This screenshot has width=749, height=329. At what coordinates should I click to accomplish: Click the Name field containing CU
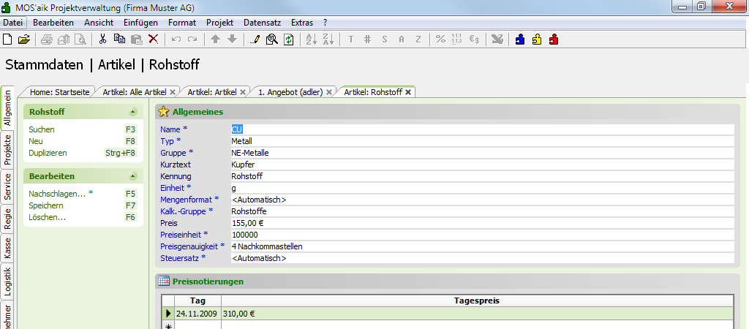(482, 129)
